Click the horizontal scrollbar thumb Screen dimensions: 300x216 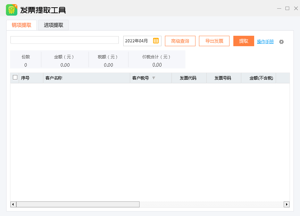(78, 204)
